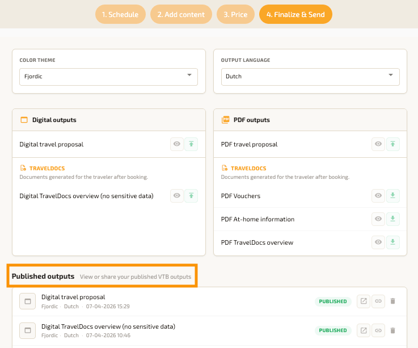Download PDF At-home information file
Image resolution: width=418 pixels, height=348 pixels.
392,219
